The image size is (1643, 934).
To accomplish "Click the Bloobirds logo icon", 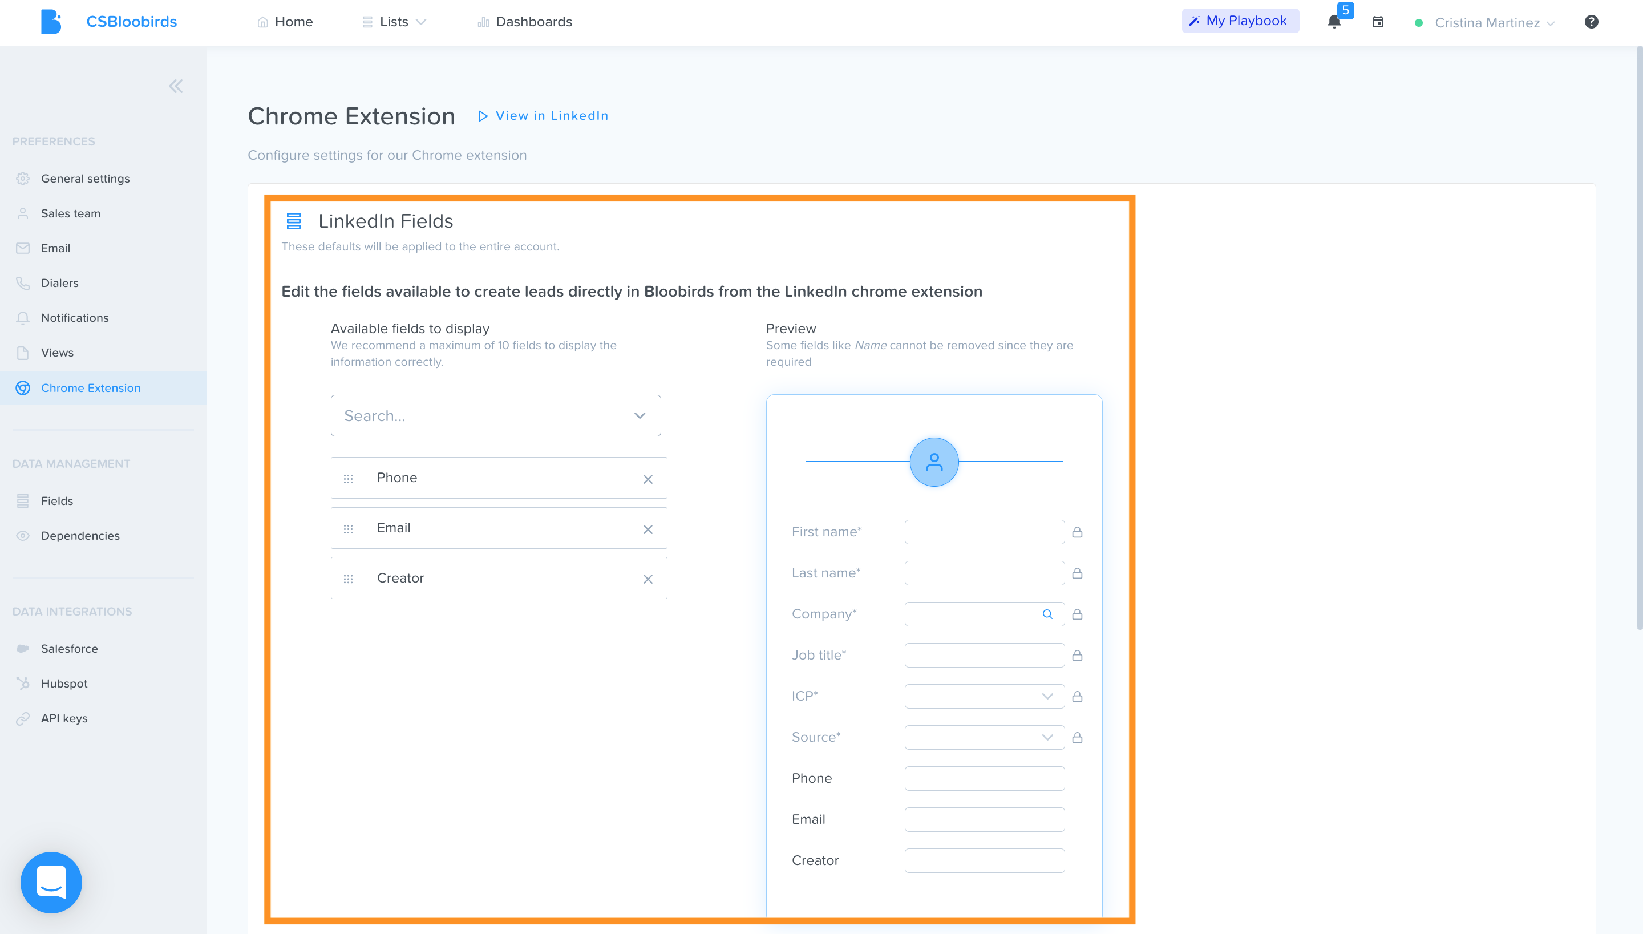I will [51, 22].
